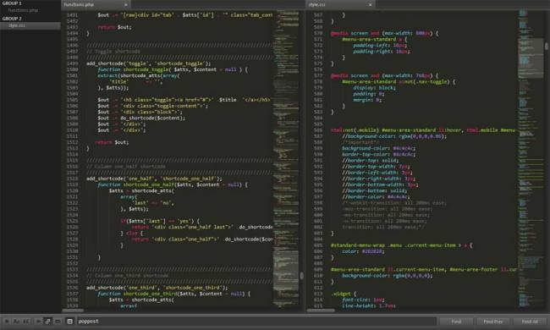Click 'margin: 0;' line in style.css
The width and height of the screenshot is (550, 330).
pos(367,100)
